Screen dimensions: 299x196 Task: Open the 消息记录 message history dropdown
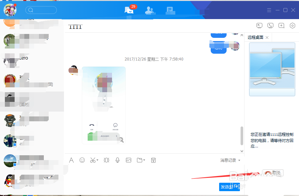[228, 160]
